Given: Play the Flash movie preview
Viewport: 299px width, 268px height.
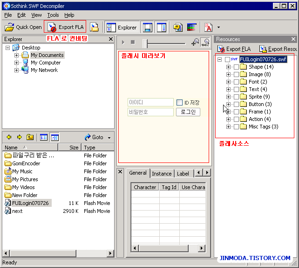Looking at the screenshot, I should coord(123,42).
